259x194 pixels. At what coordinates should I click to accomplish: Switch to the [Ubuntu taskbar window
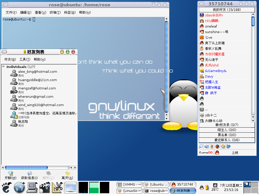click(156, 184)
